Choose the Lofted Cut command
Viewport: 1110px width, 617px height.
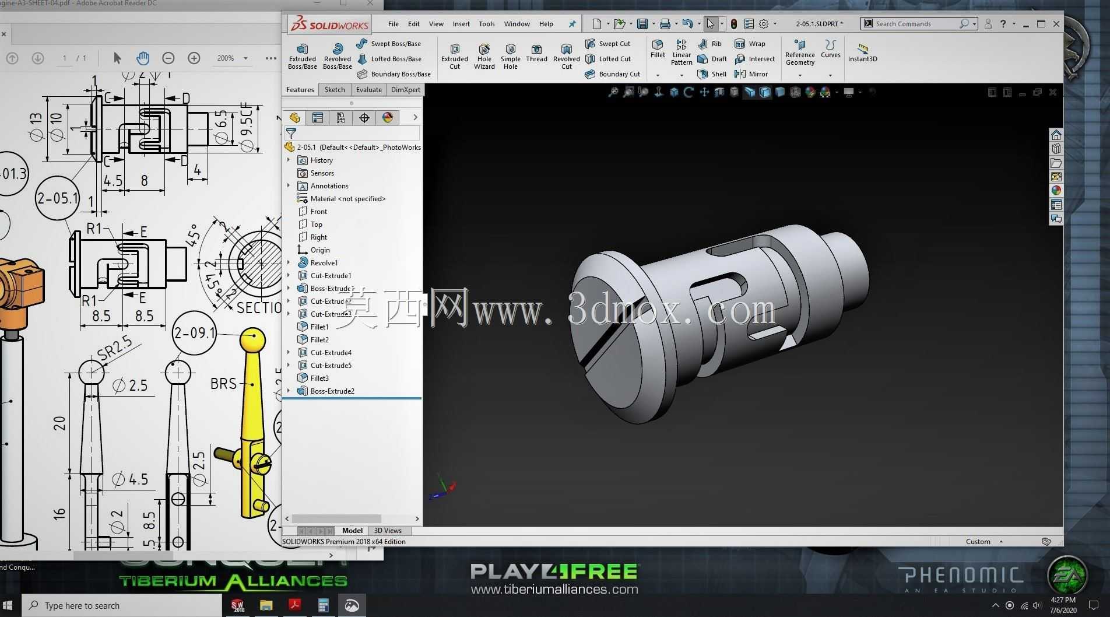pos(608,59)
